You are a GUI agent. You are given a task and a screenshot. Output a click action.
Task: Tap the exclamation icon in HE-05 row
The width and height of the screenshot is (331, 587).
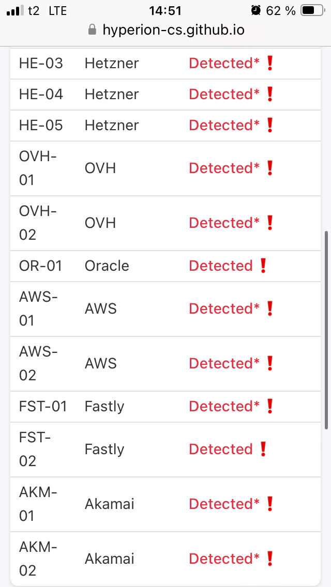269,125
